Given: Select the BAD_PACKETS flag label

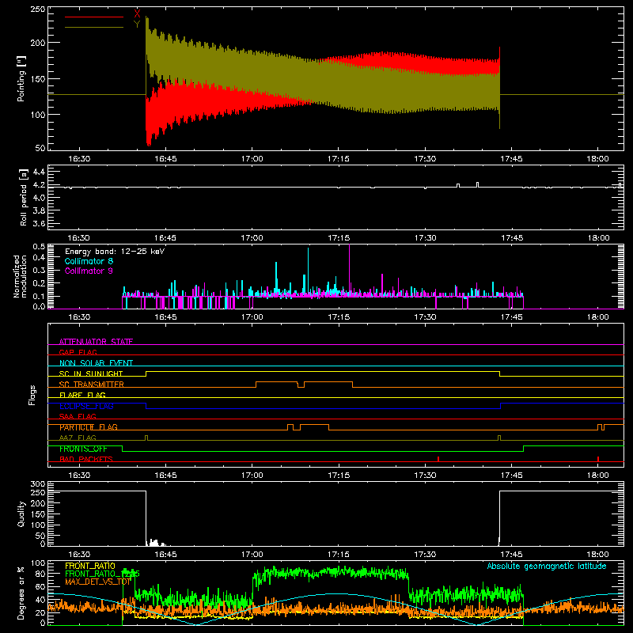Looking at the screenshot, I should pos(86,459).
